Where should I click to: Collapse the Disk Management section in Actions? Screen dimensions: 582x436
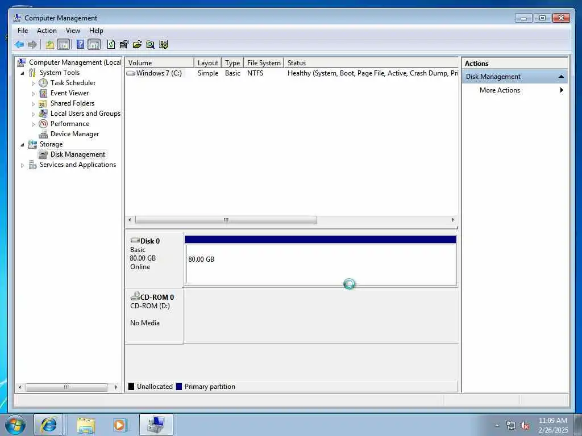tap(561, 77)
